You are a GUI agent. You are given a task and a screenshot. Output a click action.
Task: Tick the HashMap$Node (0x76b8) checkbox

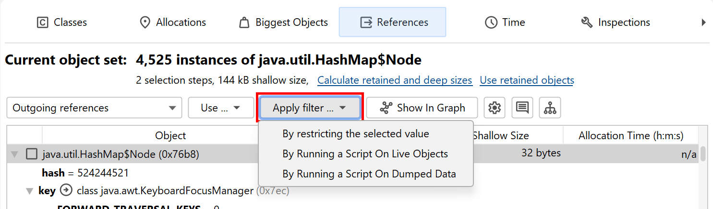coord(32,154)
